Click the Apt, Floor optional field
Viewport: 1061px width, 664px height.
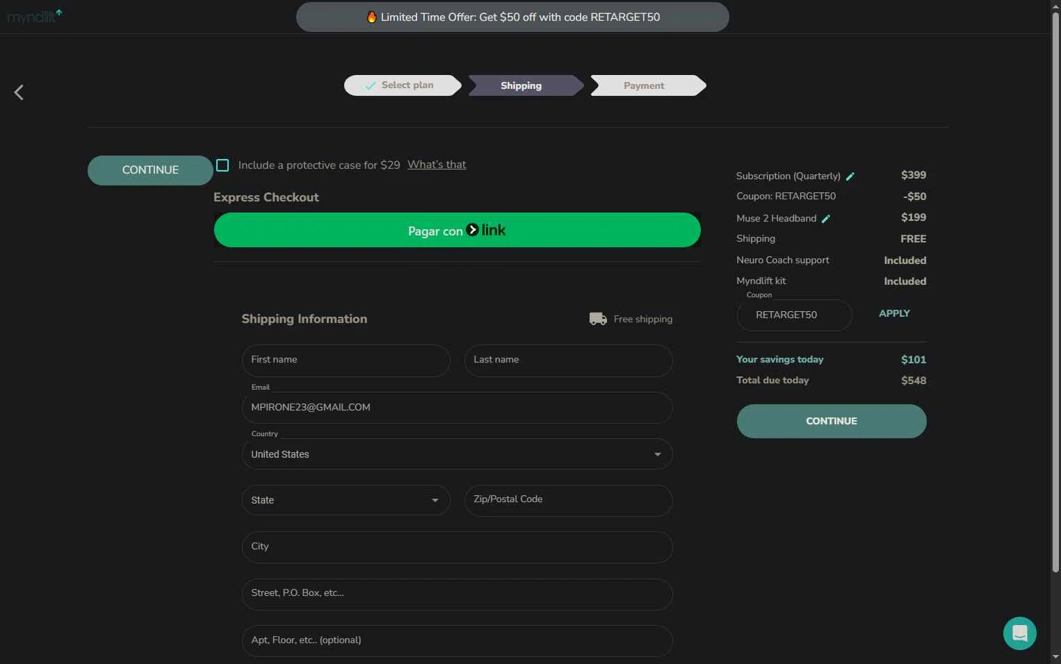click(457, 640)
